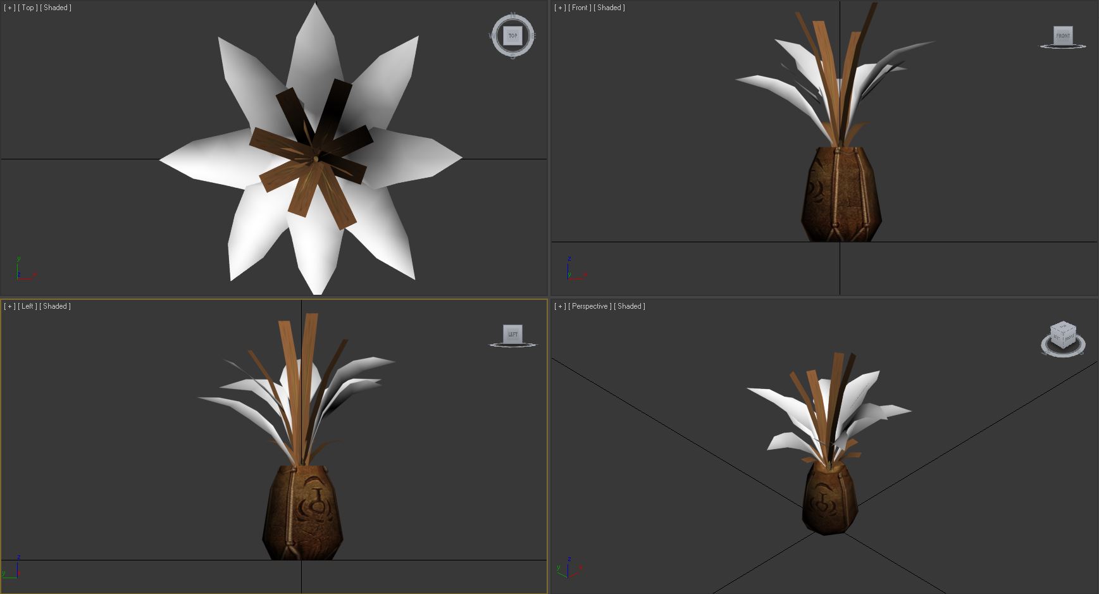Select the brown wooden blades in Top viewport
1099x594 pixels.
tap(311, 156)
